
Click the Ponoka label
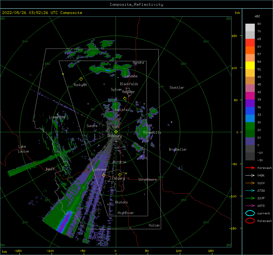click(x=138, y=62)
